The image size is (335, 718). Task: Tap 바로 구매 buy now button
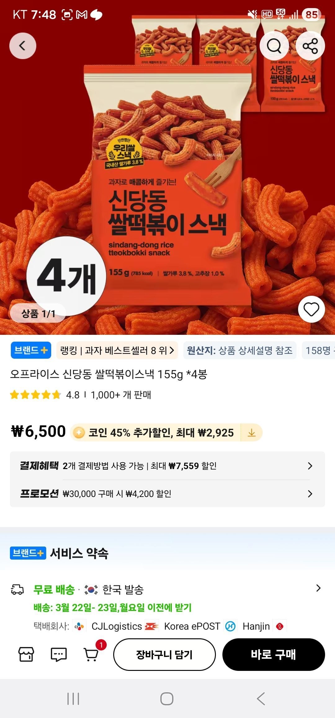pos(274,654)
